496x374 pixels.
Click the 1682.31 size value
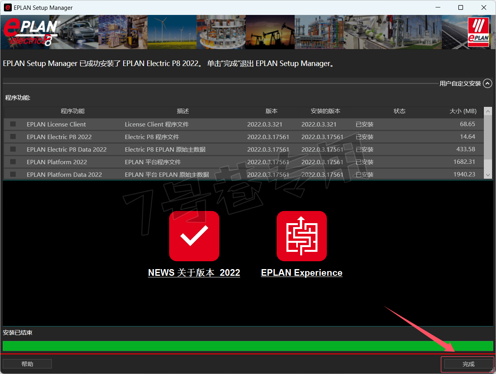[464, 162]
